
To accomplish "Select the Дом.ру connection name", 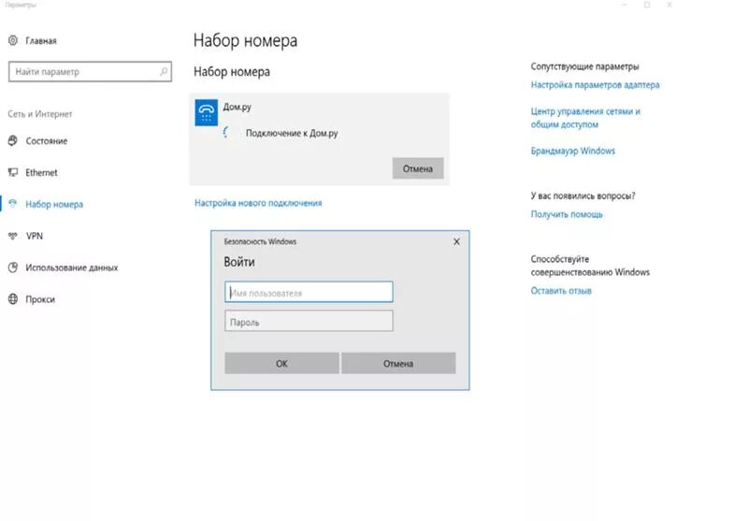I will pyautogui.click(x=237, y=107).
